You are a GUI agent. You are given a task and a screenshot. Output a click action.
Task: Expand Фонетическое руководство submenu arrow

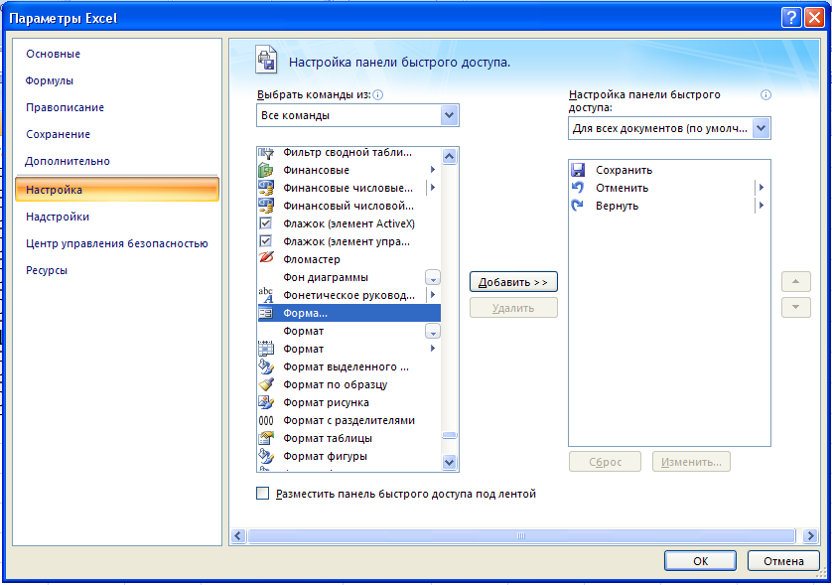tap(433, 295)
